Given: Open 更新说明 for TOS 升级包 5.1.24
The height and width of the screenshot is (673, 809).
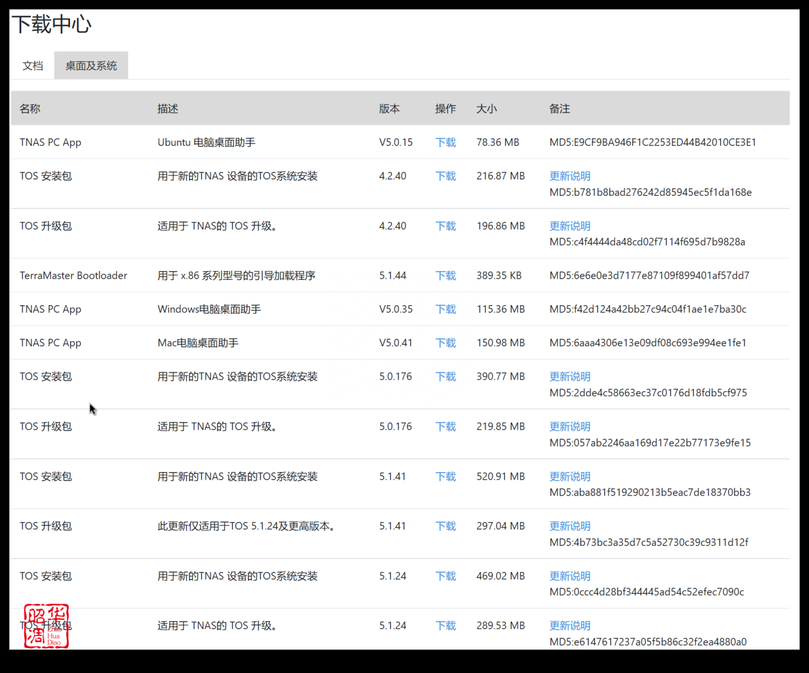Looking at the screenshot, I should point(569,625).
